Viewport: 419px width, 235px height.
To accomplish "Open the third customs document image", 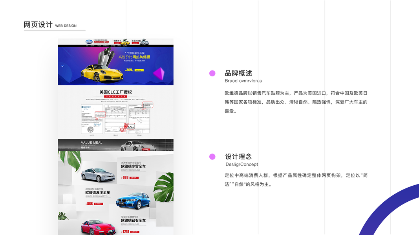I will 139,119.
